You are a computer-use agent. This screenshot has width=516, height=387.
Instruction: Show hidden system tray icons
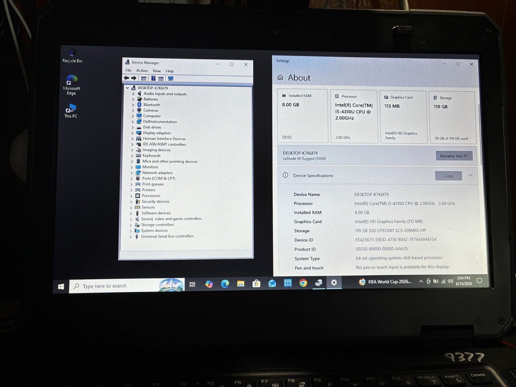[421, 282]
